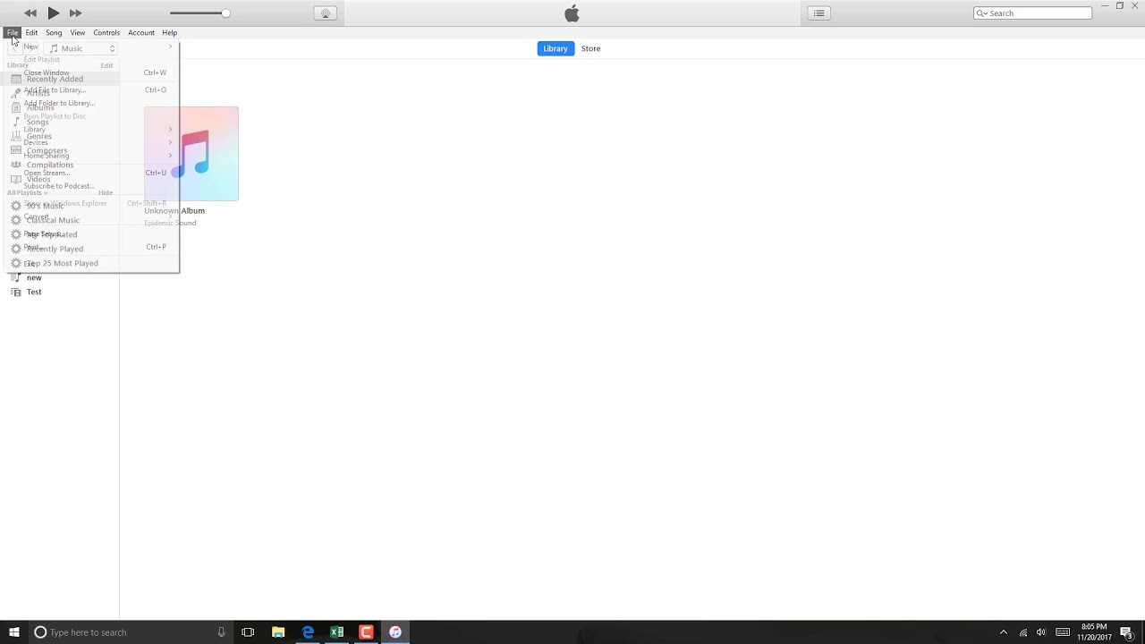Show hidden system tray icons
The height and width of the screenshot is (644, 1145).
click(1003, 632)
